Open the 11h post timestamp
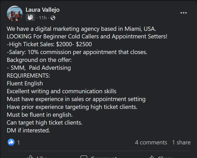This screenshot has height=158, width=197. 43,18
